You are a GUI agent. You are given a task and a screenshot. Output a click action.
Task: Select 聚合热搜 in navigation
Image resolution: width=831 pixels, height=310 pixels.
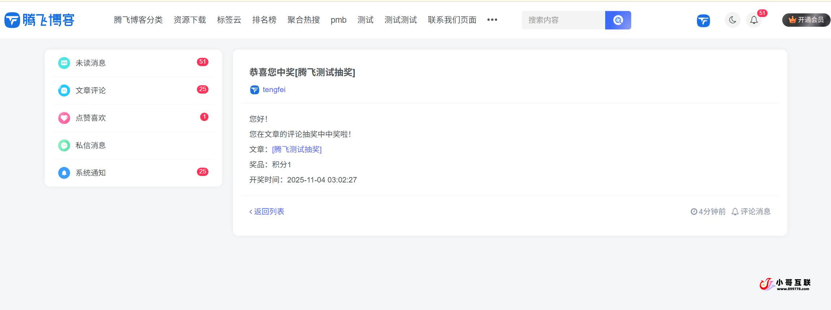pyautogui.click(x=303, y=20)
